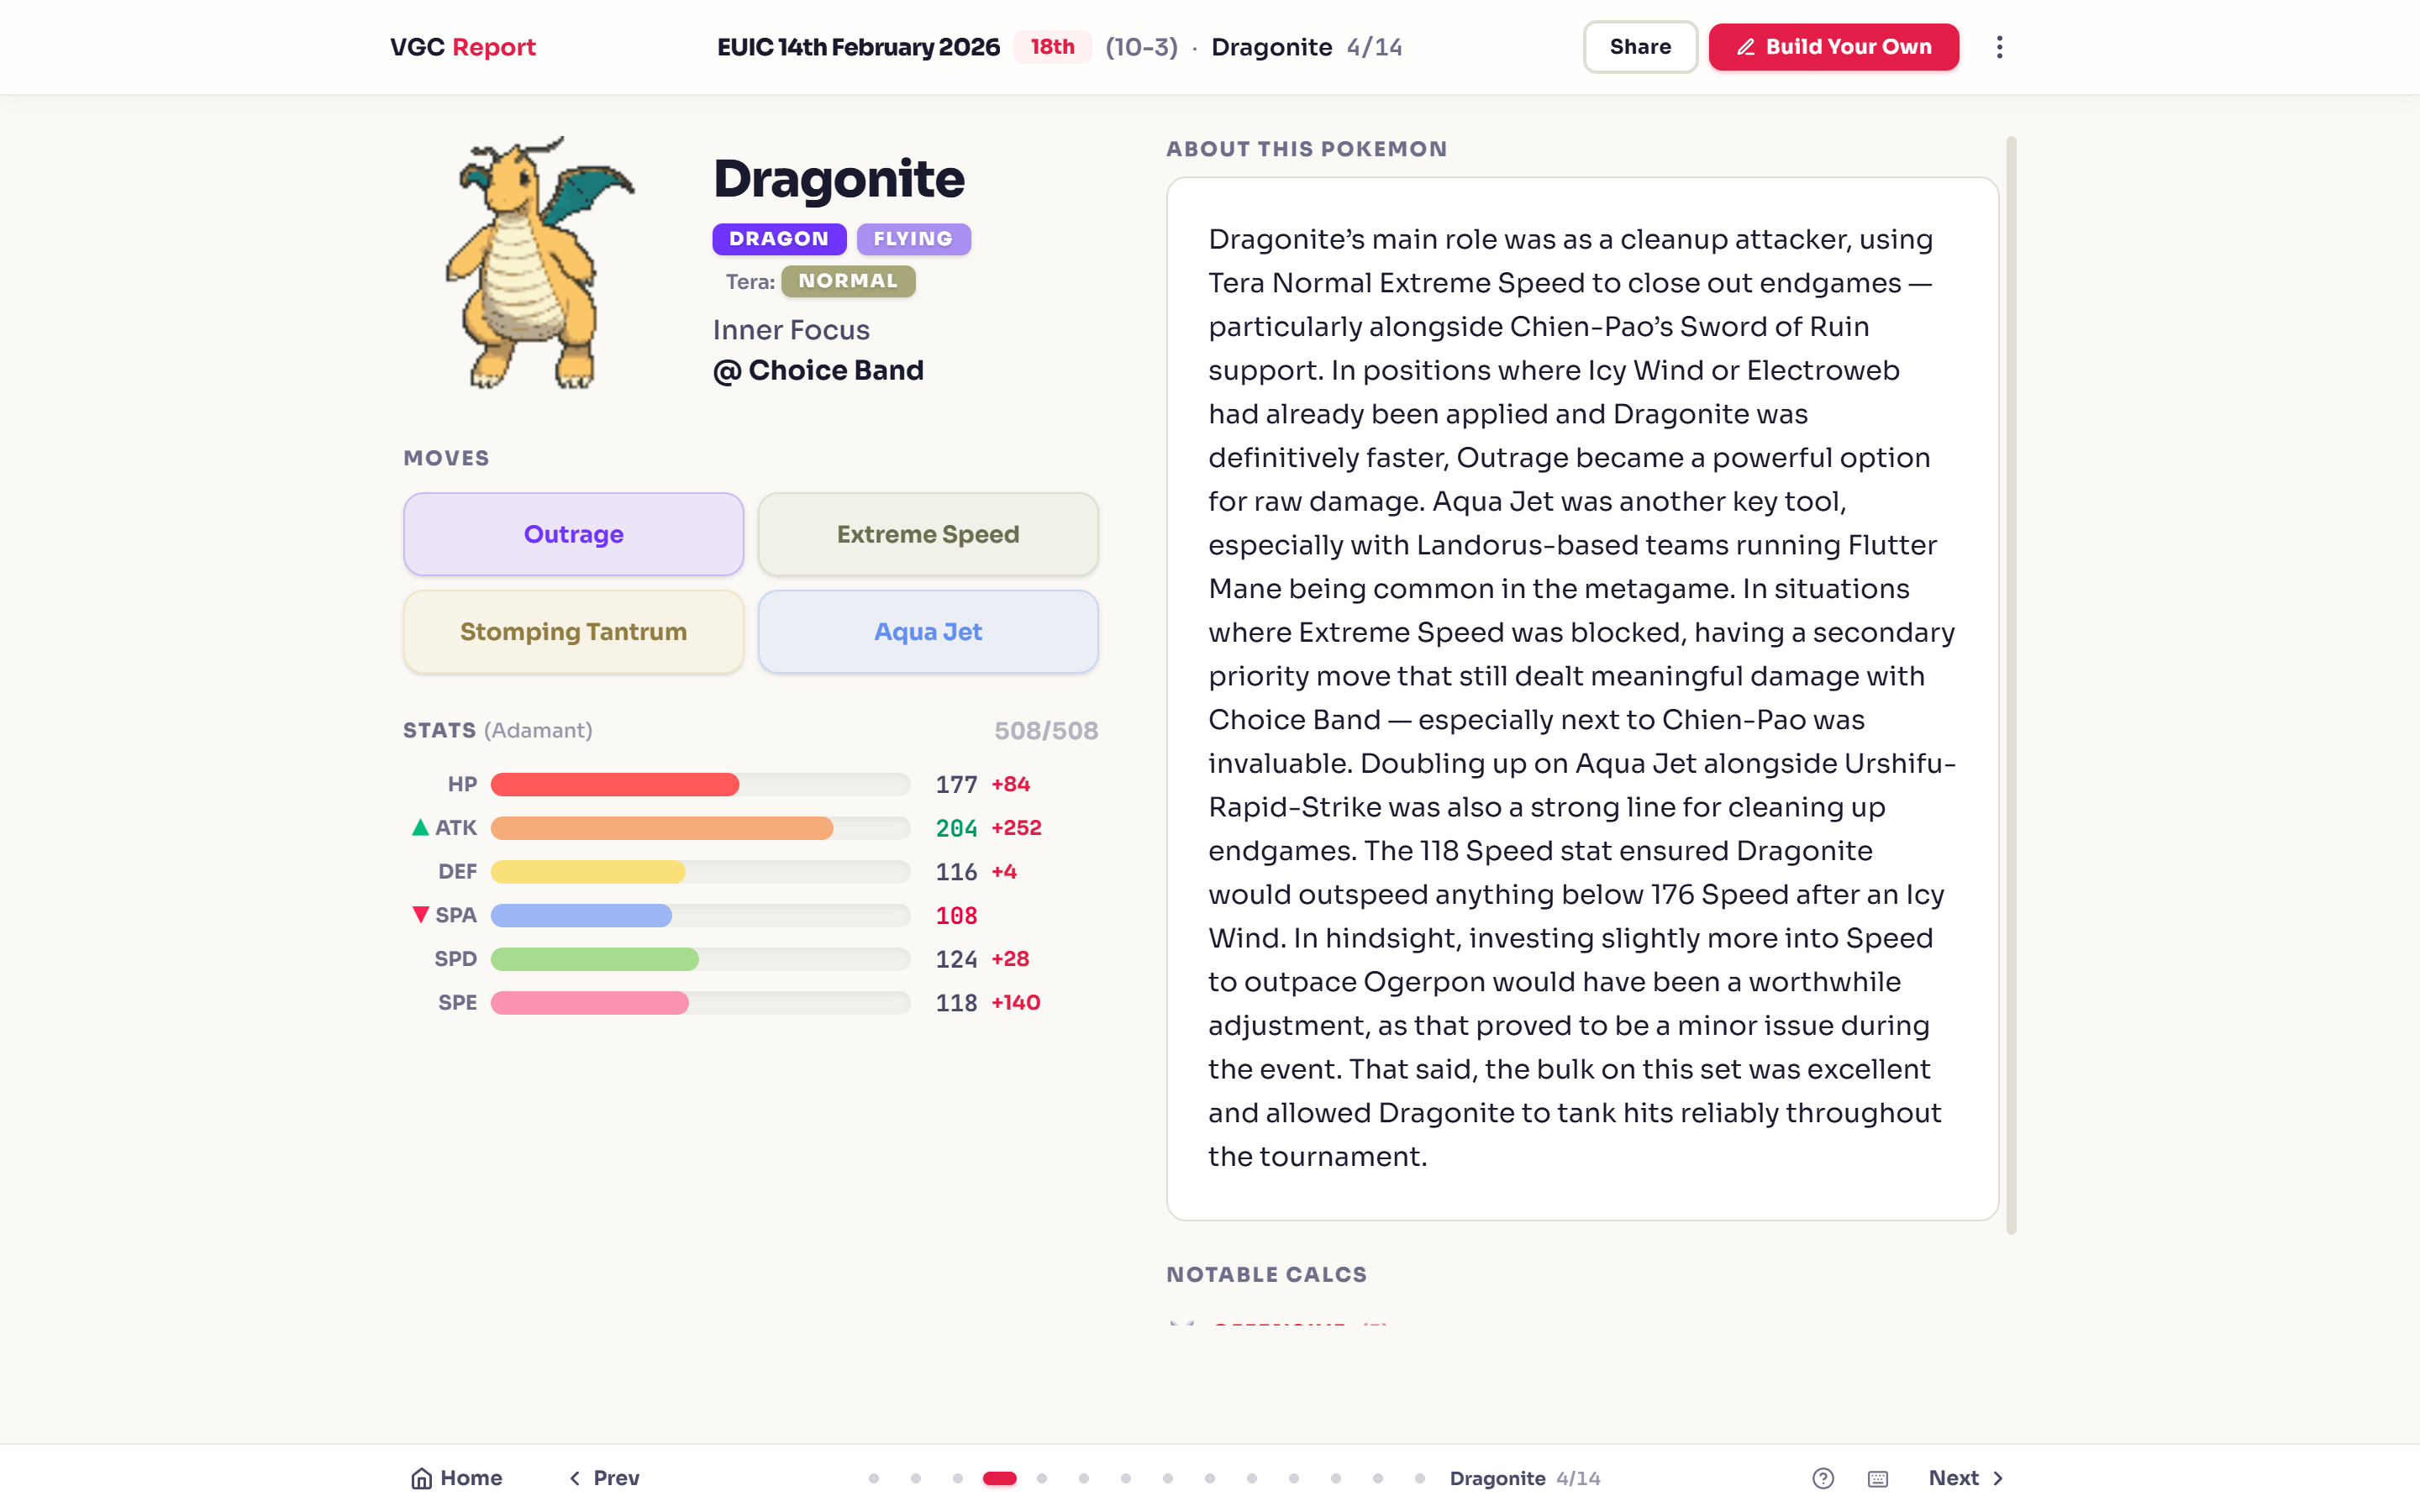
Task: Click the help question mark icon
Action: (x=1823, y=1478)
